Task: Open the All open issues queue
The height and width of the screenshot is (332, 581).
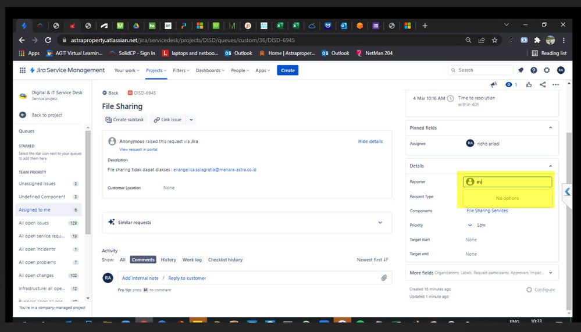Action: point(48,223)
